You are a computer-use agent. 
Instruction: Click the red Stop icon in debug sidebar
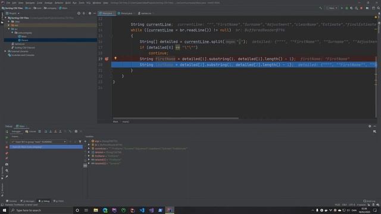pos(7,147)
